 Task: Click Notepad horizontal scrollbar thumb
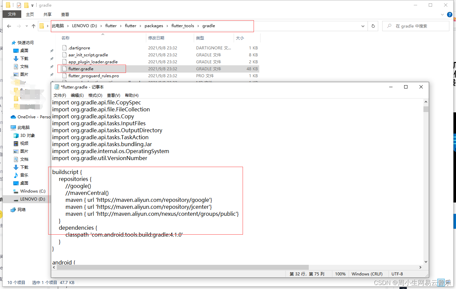(x=183, y=267)
